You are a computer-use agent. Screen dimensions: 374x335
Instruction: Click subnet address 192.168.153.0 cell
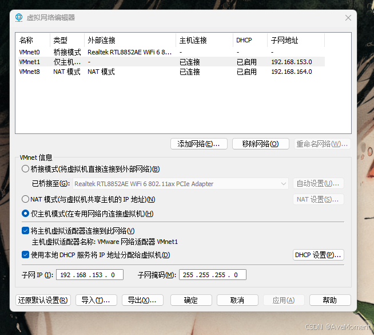click(x=292, y=62)
